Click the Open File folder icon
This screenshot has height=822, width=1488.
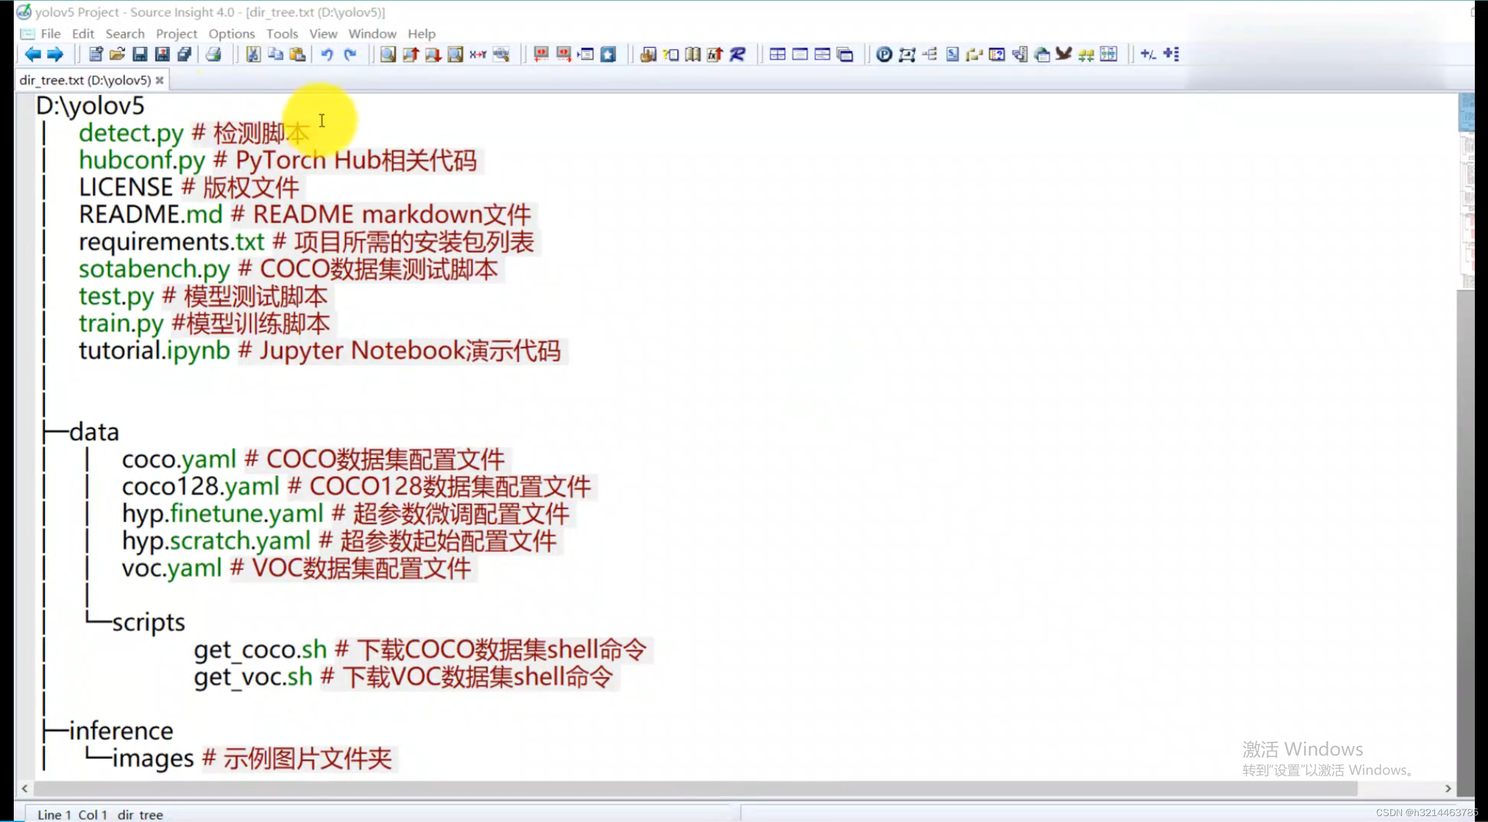[x=117, y=54]
